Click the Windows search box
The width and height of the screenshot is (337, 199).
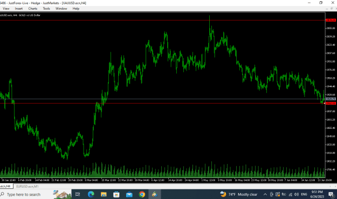pyautogui.click(x=36, y=194)
